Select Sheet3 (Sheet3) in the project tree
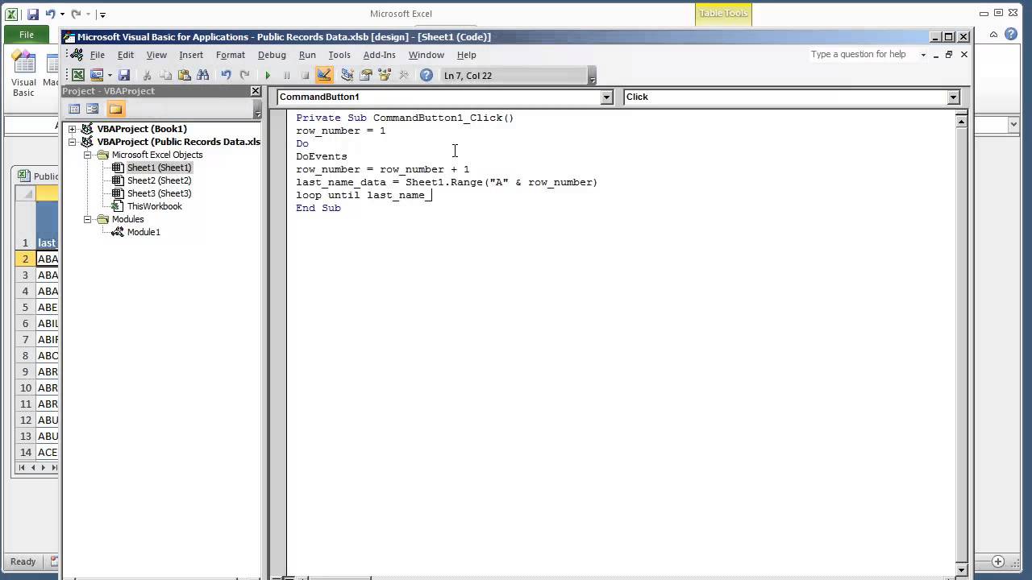Image resolution: width=1032 pixels, height=580 pixels. click(159, 193)
